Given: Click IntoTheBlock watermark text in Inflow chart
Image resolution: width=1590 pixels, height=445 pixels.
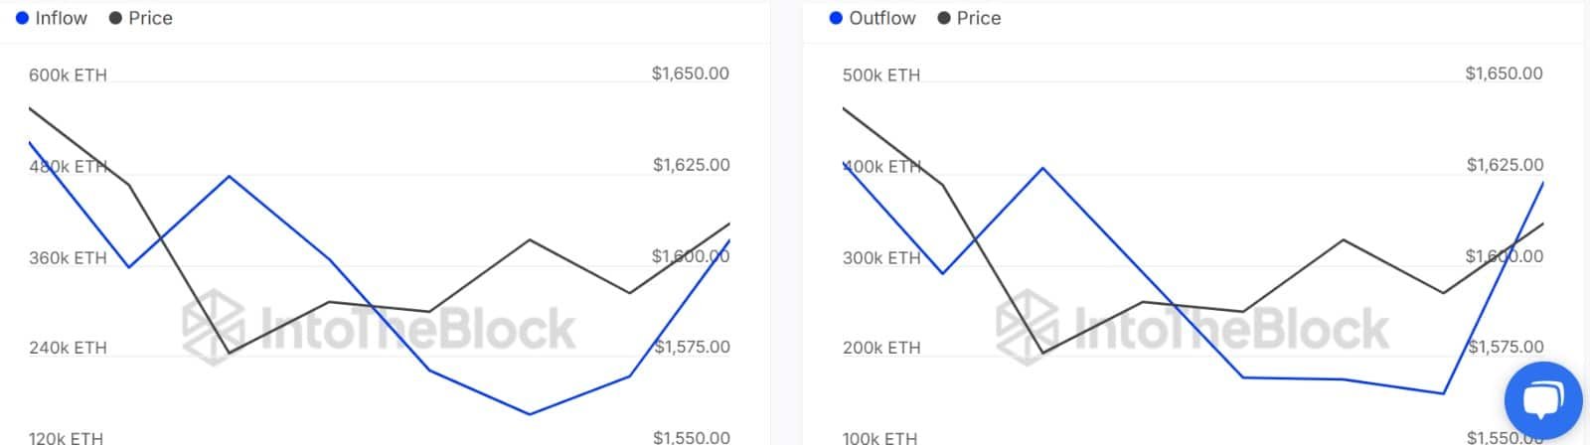Looking at the screenshot, I should coord(417,329).
